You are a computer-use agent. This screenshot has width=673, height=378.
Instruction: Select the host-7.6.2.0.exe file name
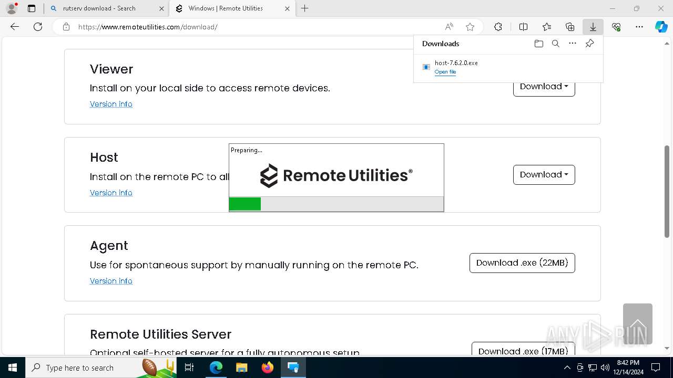click(x=456, y=63)
